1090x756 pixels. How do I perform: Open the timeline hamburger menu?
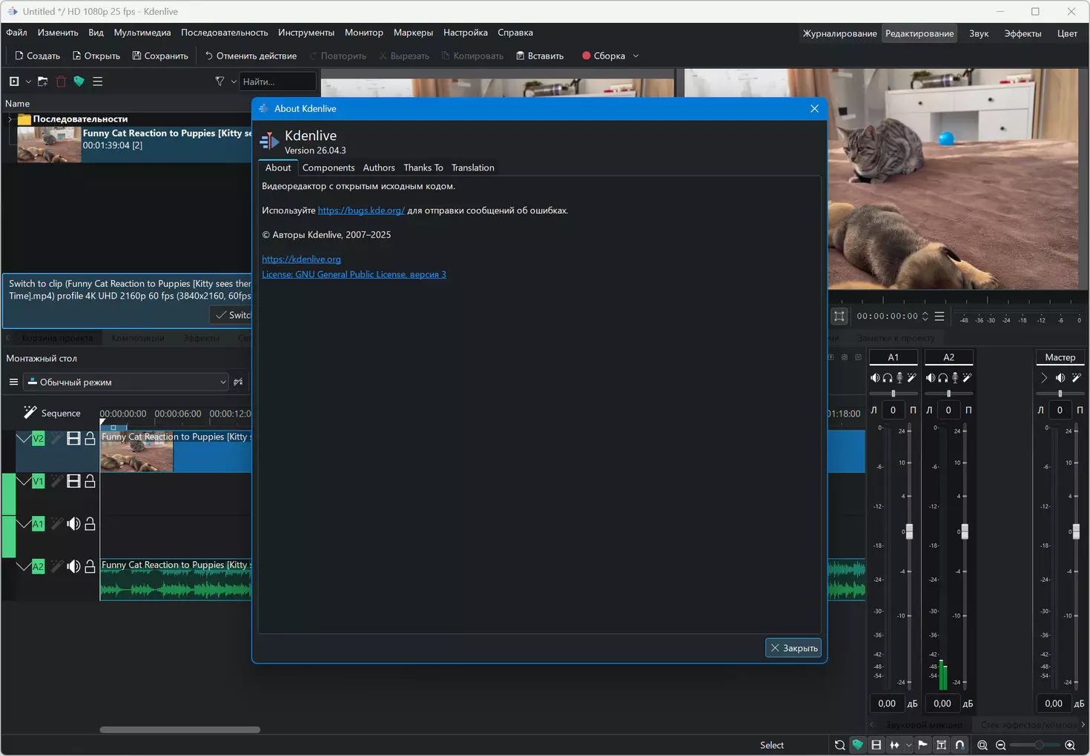click(13, 382)
